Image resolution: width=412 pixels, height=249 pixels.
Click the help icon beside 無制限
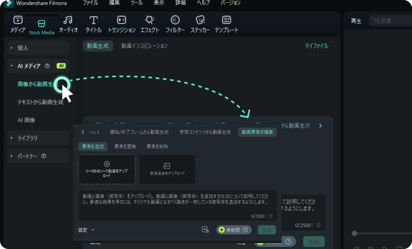point(245,230)
